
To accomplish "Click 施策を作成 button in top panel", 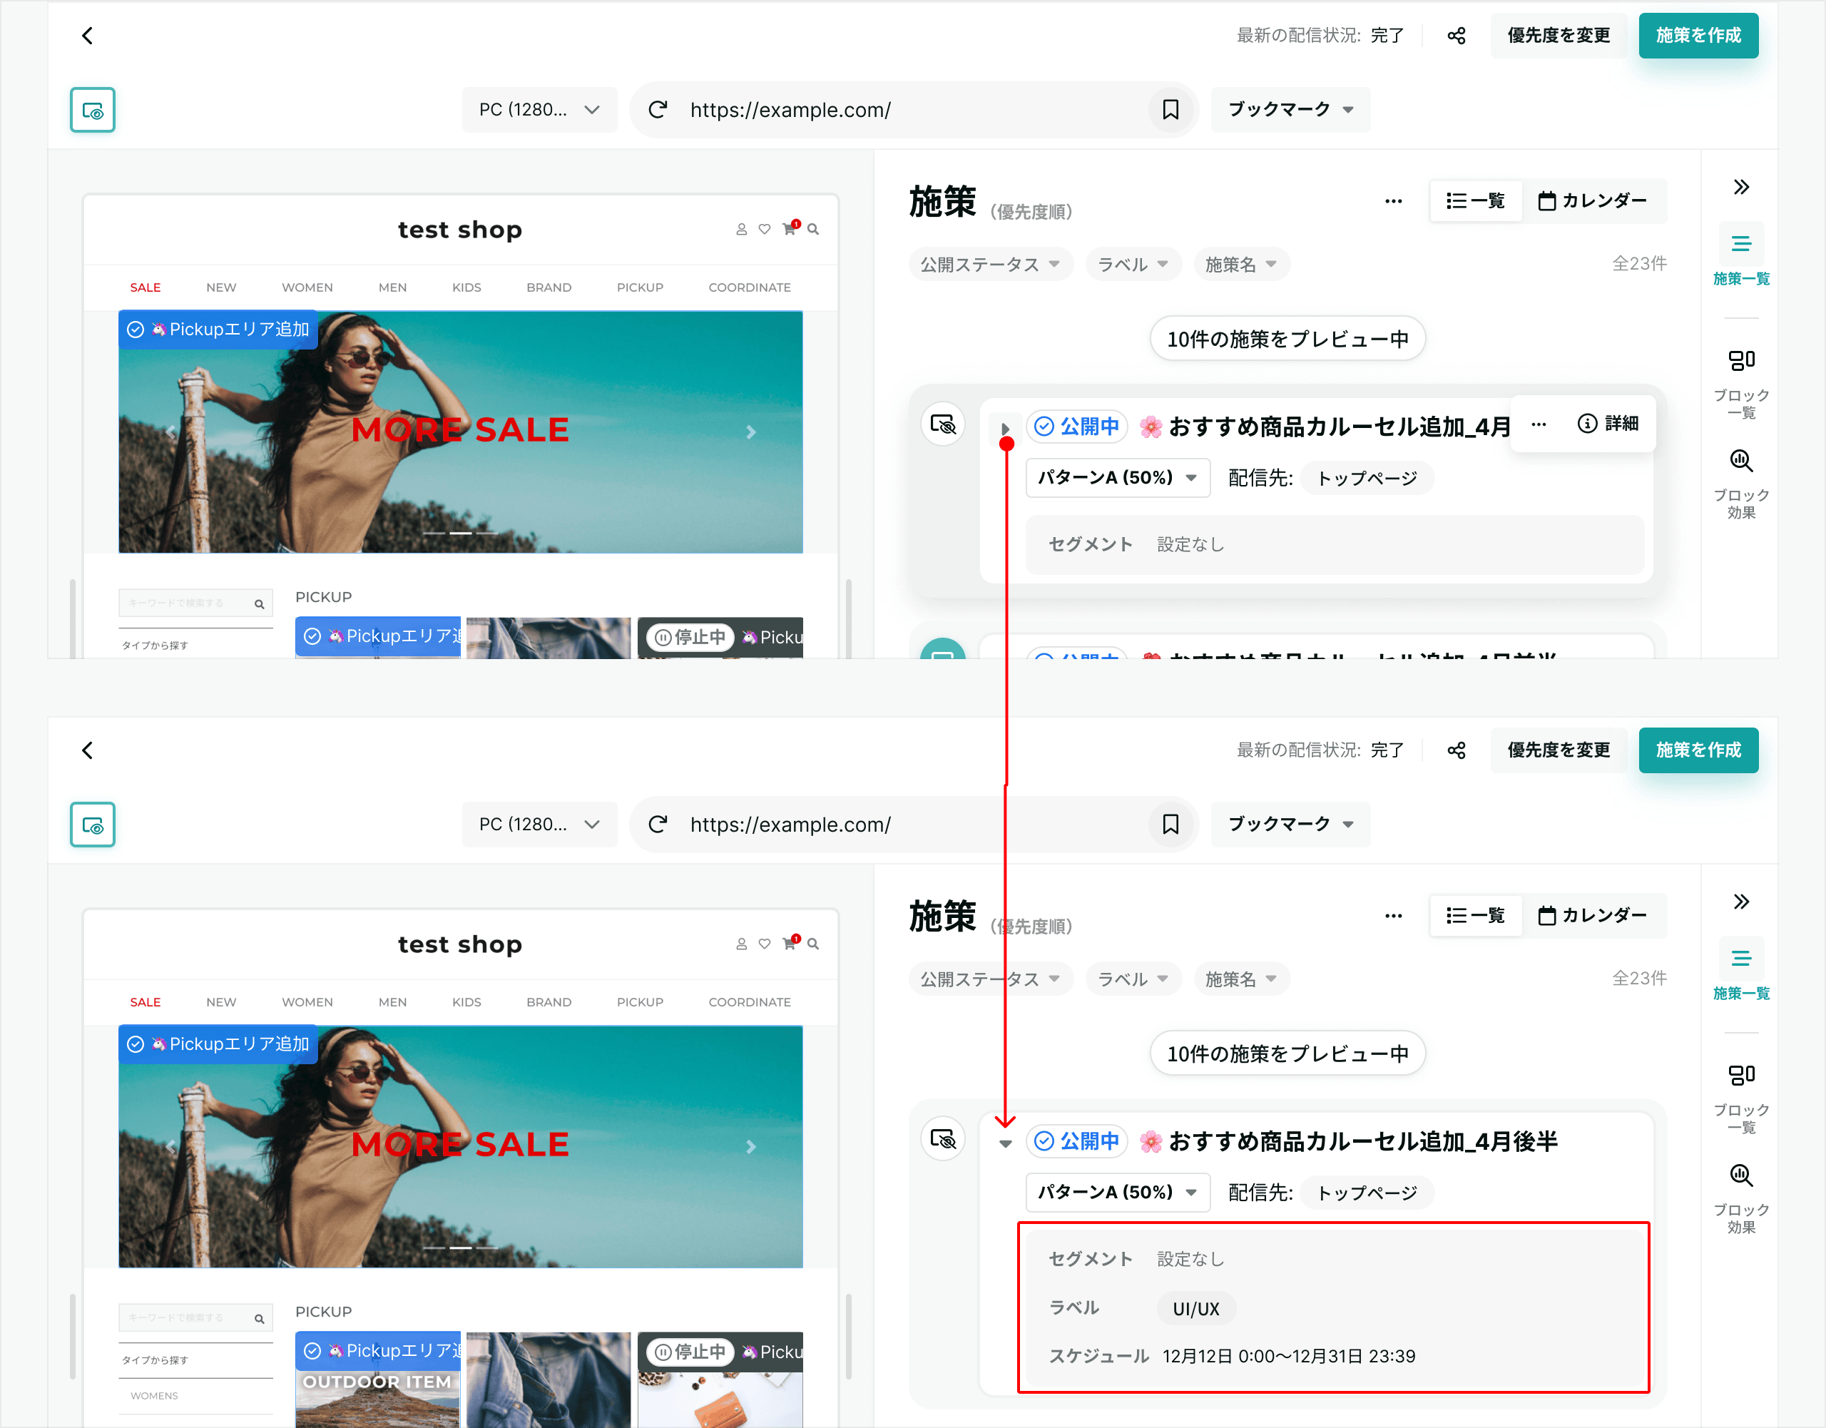I will [1698, 35].
